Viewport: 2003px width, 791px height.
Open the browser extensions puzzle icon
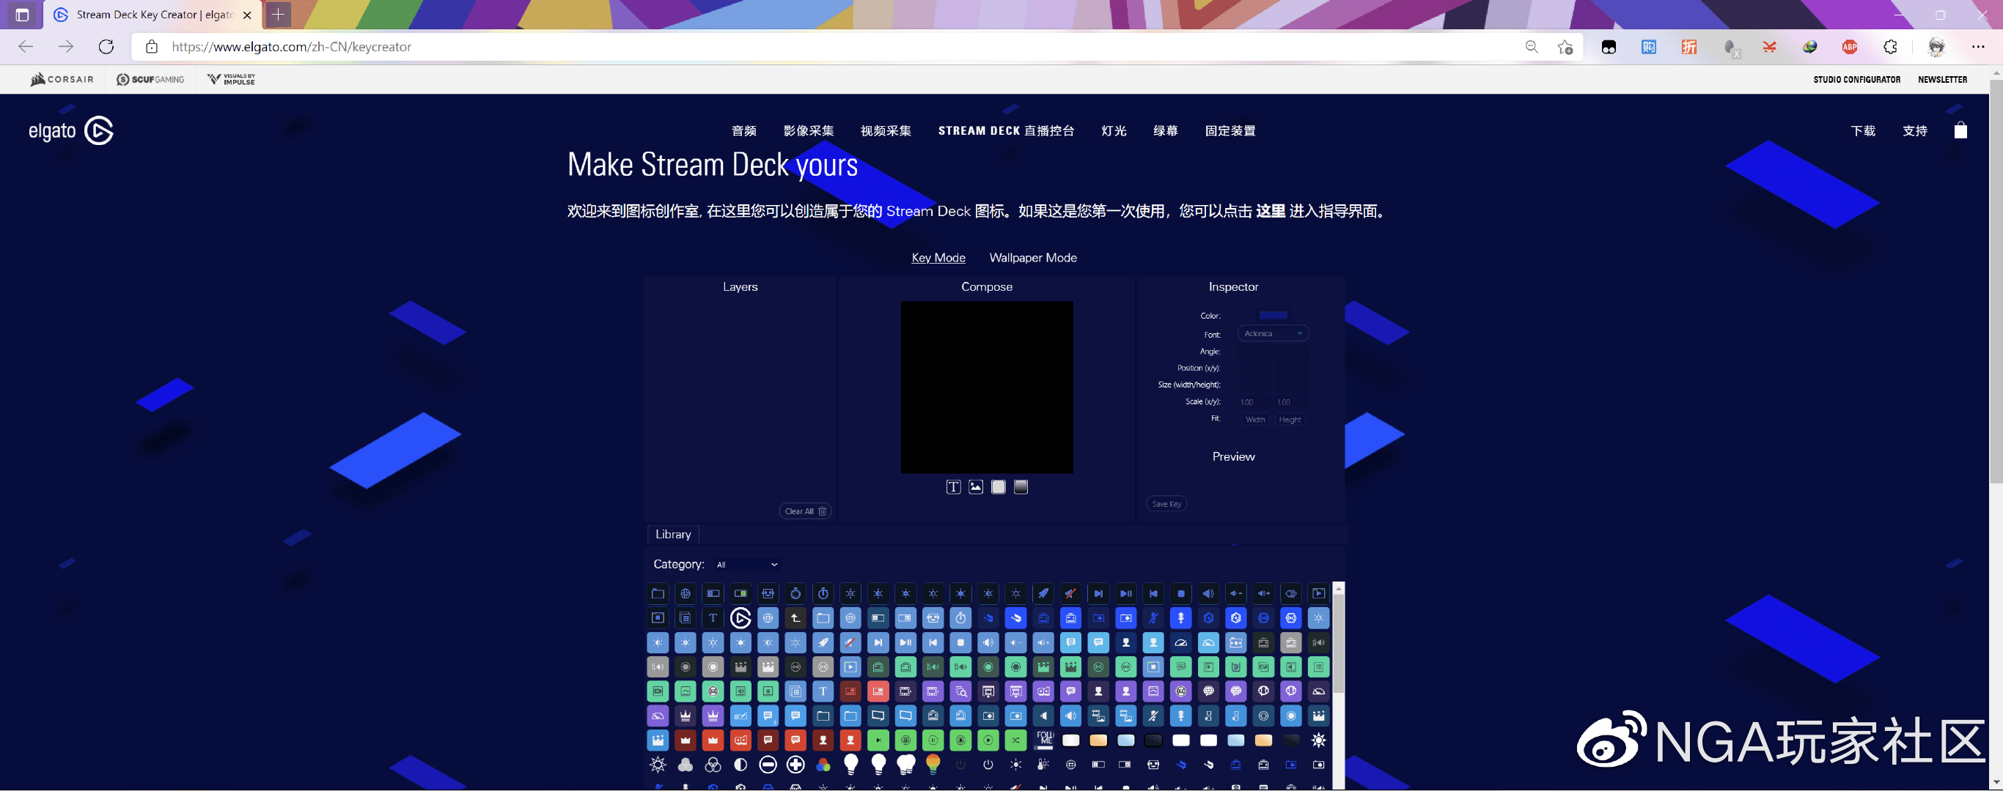coord(1890,47)
